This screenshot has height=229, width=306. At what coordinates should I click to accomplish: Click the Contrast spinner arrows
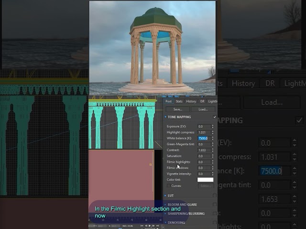point(212,150)
